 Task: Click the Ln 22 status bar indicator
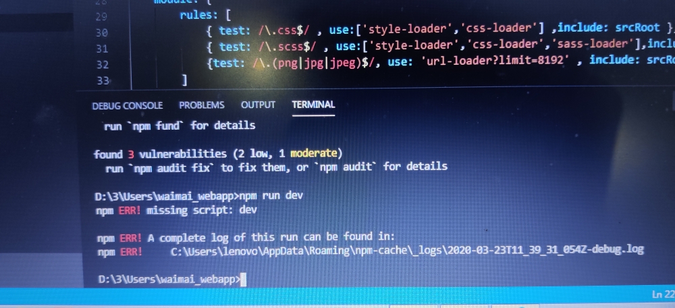(664, 294)
